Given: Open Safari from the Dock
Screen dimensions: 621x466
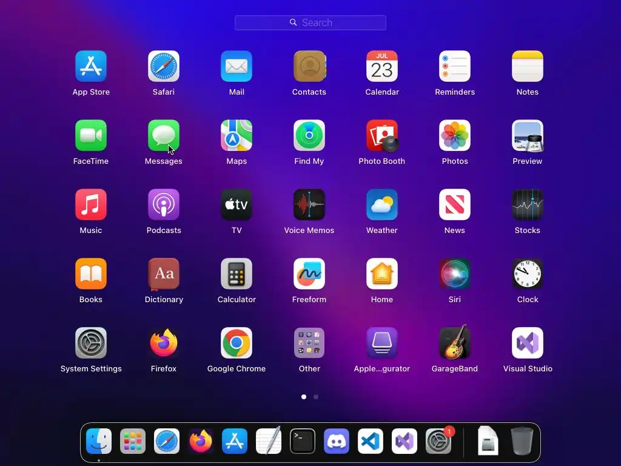Looking at the screenshot, I should click(167, 441).
